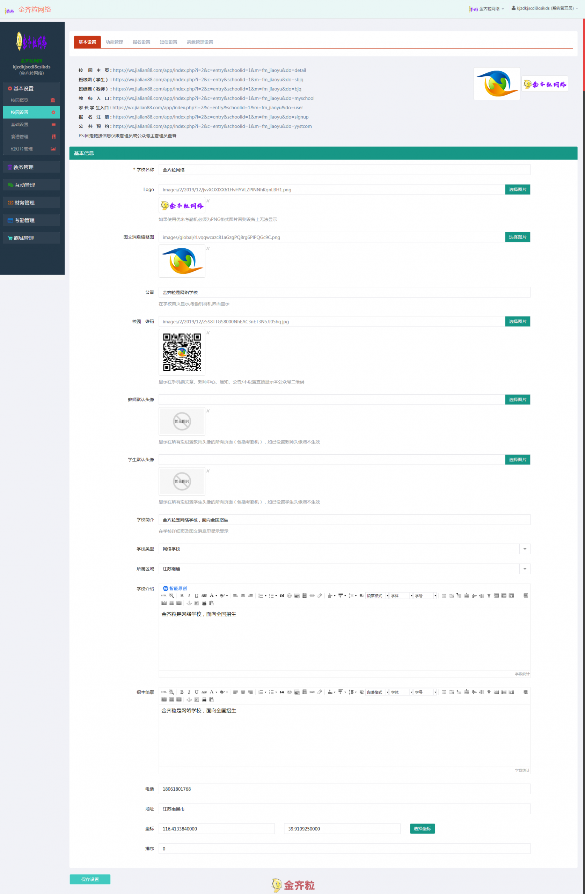
Task: Insert image in 学校介绍 editor
Action: point(297,595)
